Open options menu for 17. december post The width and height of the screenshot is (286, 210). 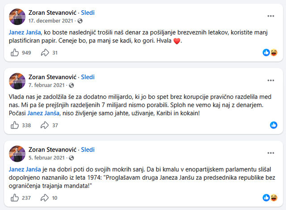tap(271, 16)
